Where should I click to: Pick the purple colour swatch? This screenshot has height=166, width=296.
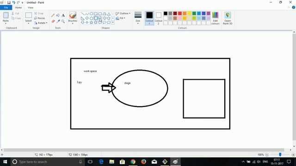coord(209,13)
